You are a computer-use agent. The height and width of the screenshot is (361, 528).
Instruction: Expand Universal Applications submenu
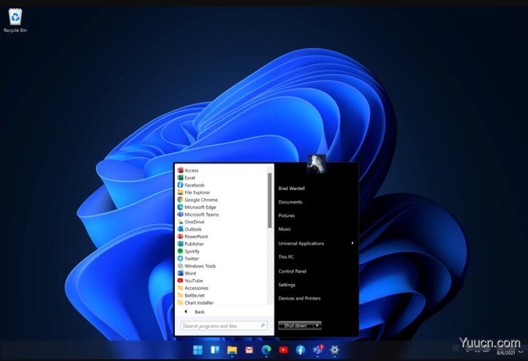pos(303,243)
